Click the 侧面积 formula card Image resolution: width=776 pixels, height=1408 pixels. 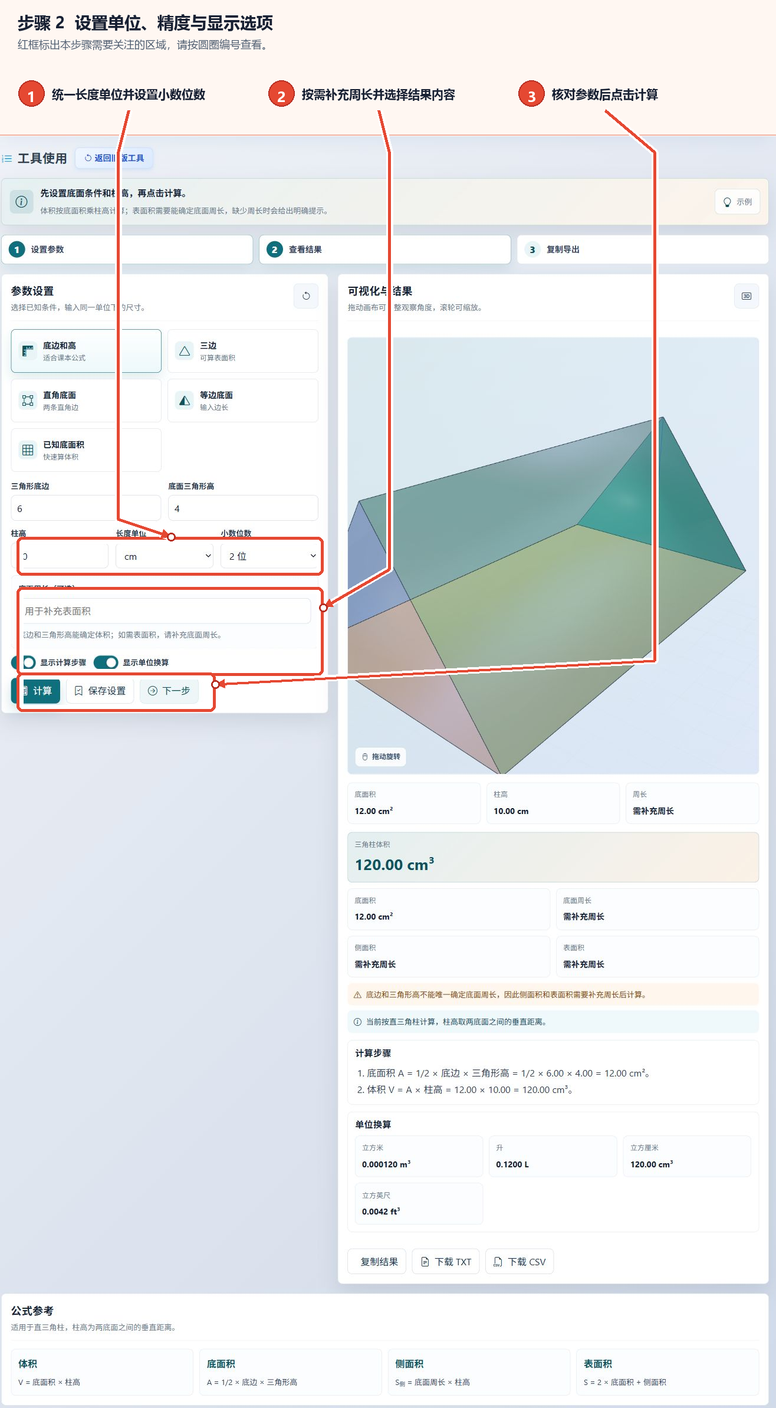pyautogui.click(x=479, y=1372)
